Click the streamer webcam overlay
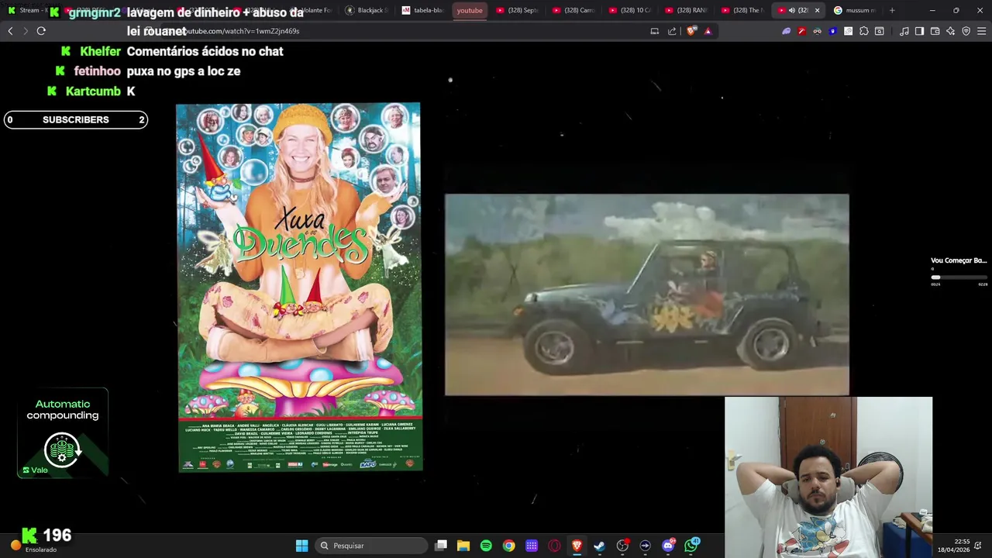This screenshot has width=992, height=558. 828,477
